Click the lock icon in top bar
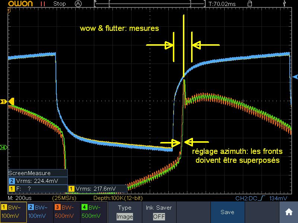Viewport: 298px width, 223px height. 250,4
